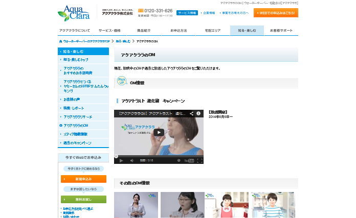
Task: Open 過去のキャンペーン in sidebar
Action: [x=83, y=143]
